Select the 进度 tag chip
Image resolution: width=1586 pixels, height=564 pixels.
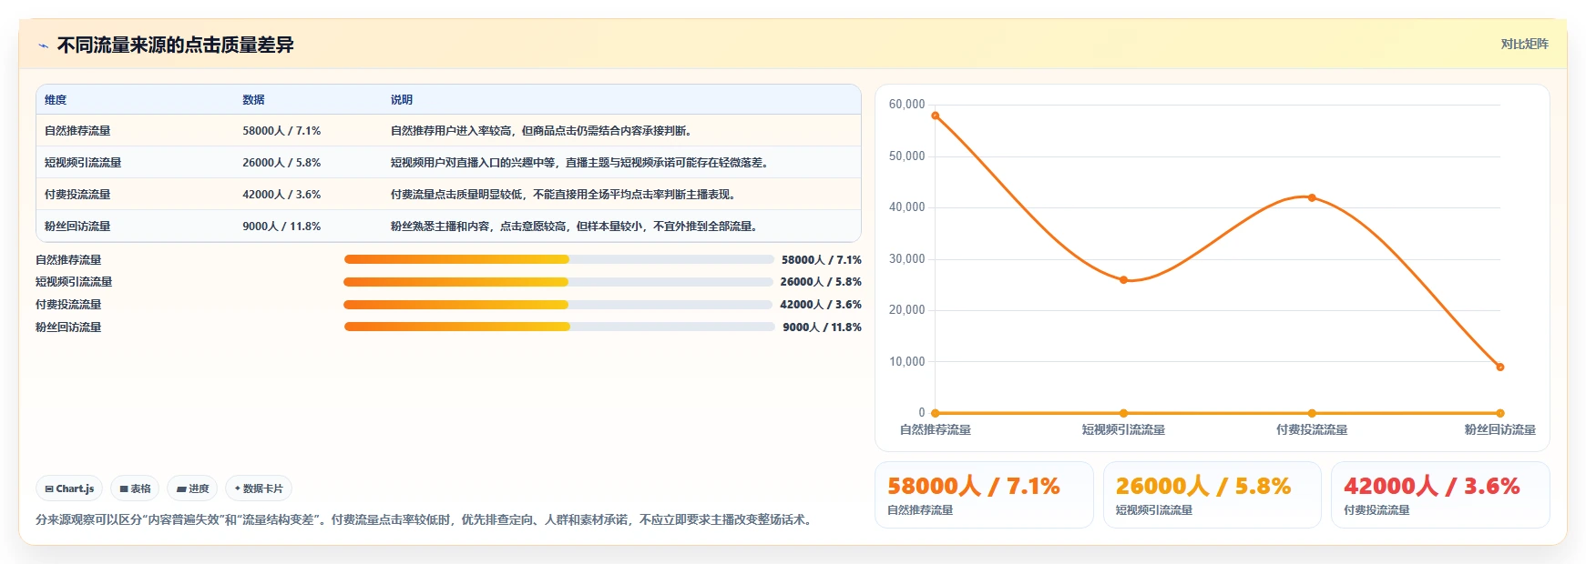[192, 488]
